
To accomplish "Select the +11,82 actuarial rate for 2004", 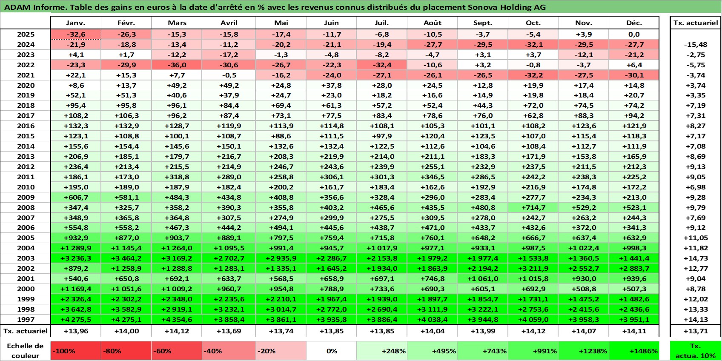I will click(696, 248).
